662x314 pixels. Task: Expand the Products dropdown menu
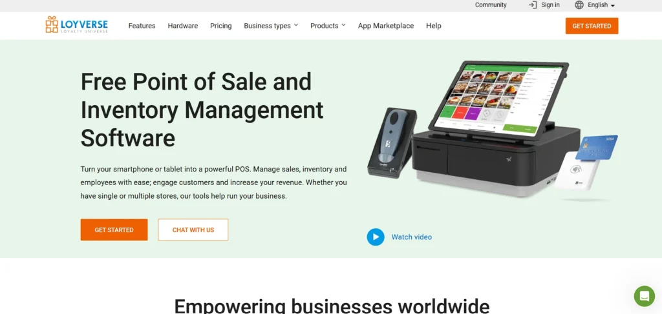click(x=328, y=26)
